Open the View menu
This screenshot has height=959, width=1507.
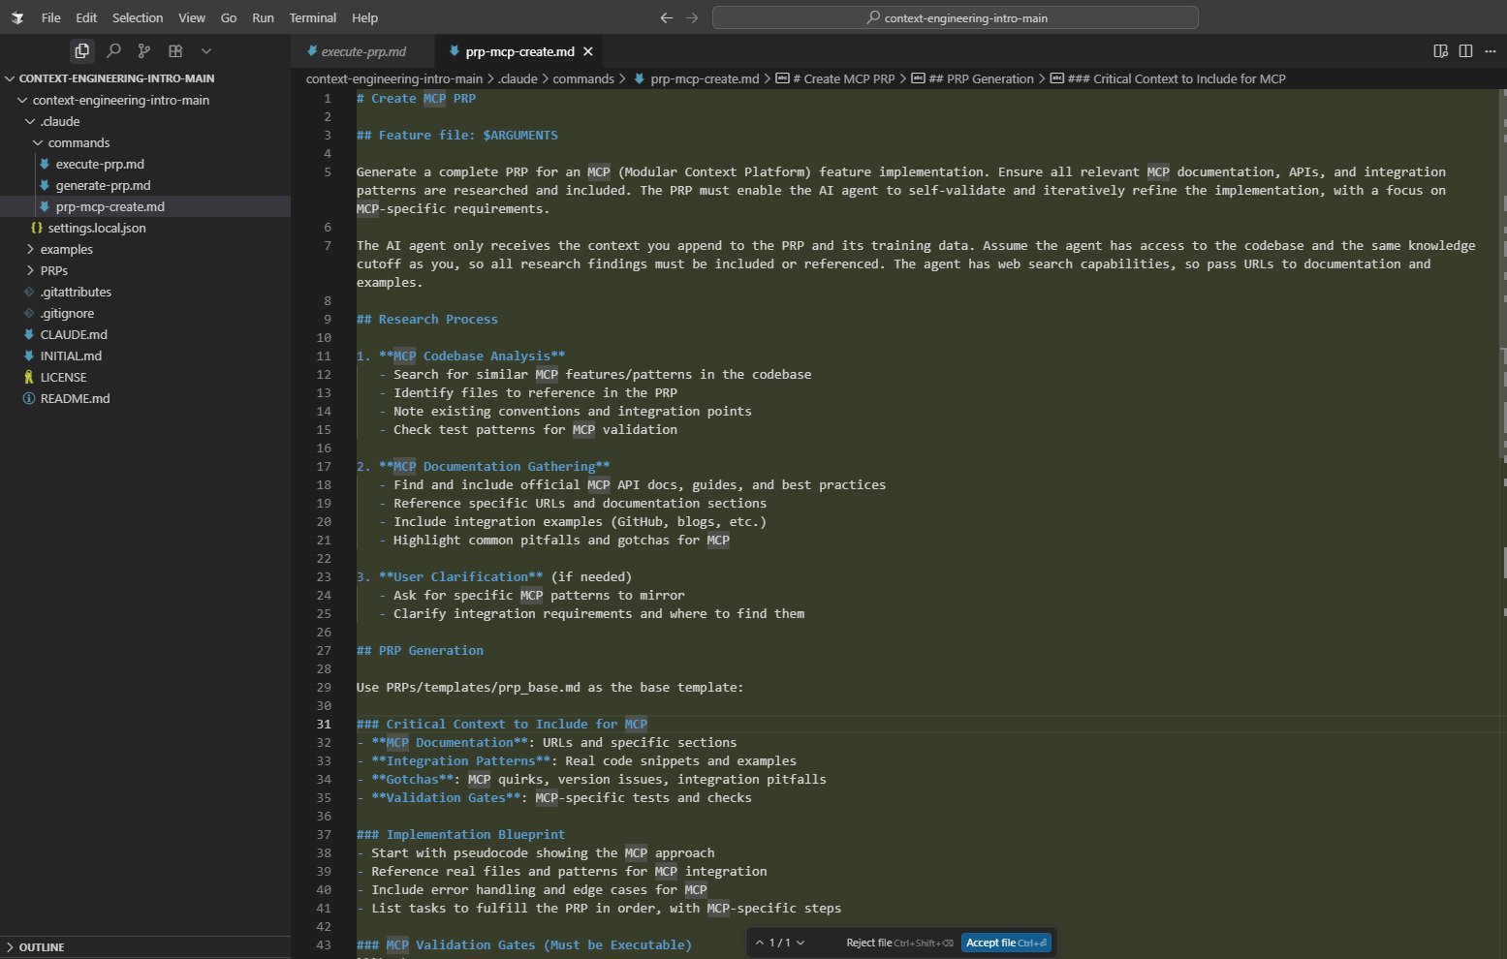pyautogui.click(x=192, y=17)
